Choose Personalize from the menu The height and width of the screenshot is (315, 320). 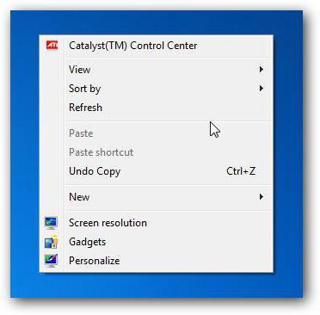[x=94, y=261]
